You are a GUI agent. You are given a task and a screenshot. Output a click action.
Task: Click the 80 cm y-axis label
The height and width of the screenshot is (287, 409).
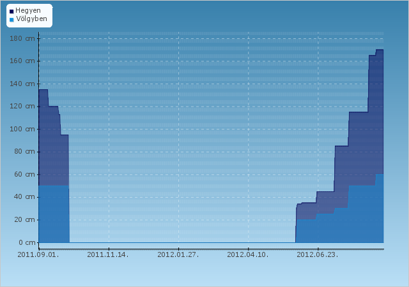24,152
